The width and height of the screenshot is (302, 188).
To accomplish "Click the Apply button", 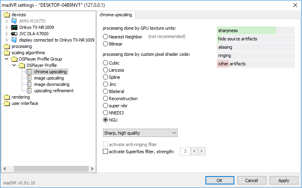I will [x=284, y=180].
